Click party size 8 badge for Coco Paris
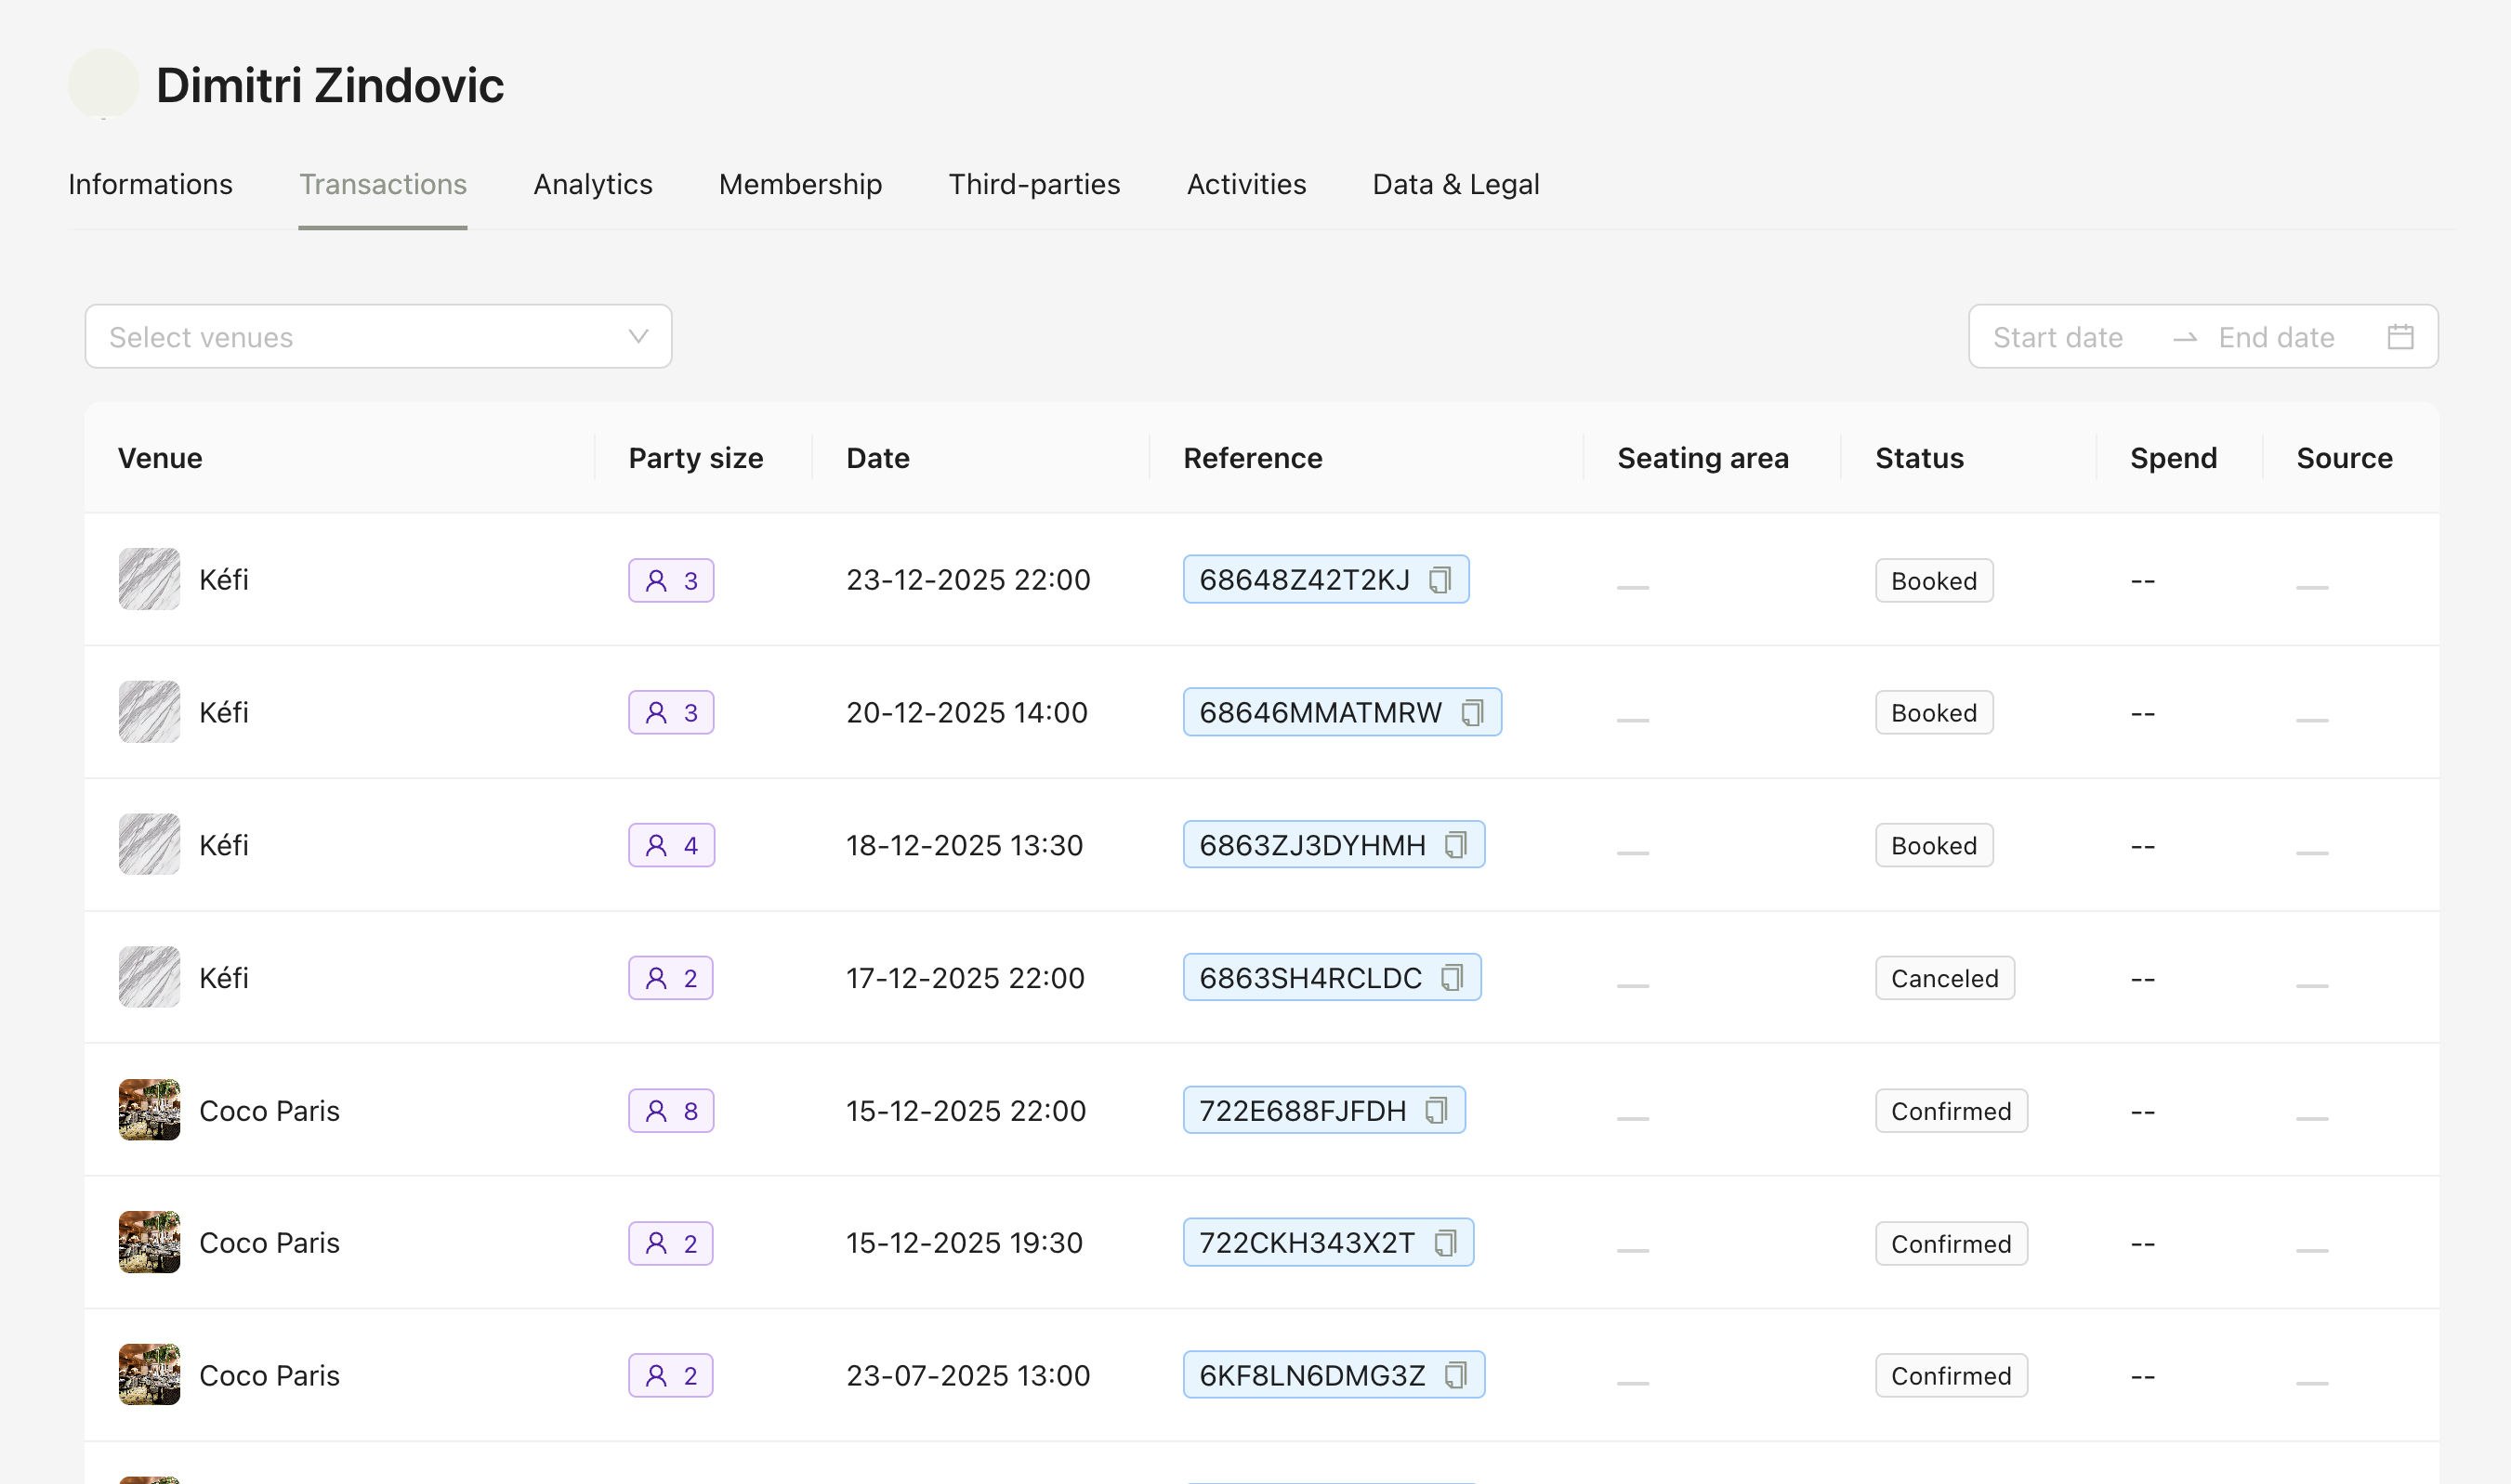This screenshot has height=1484, width=2511. point(670,1111)
